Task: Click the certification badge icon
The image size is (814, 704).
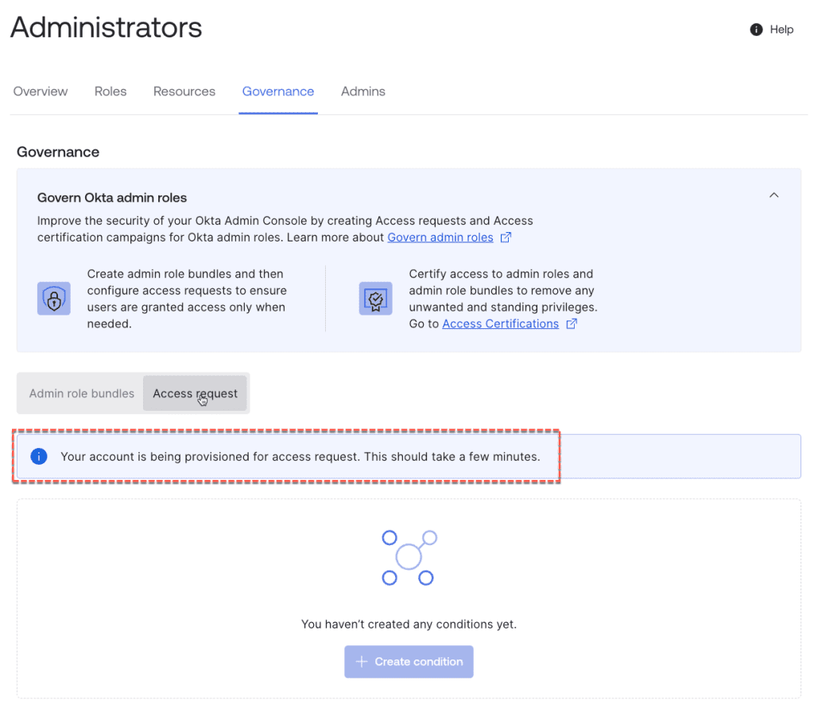Action: pyautogui.click(x=375, y=299)
